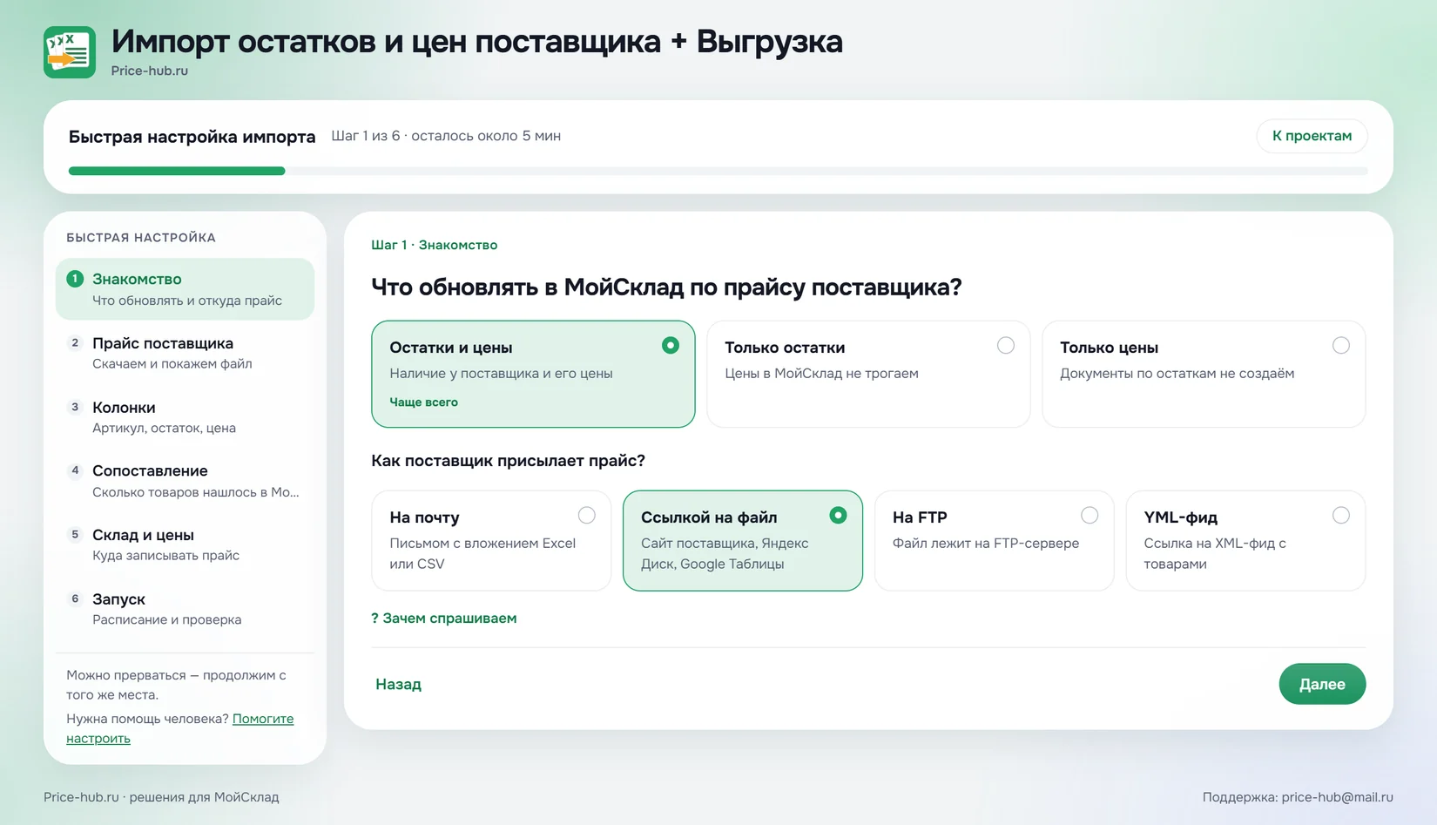Viewport: 1437px width, 825px height.
Task: Click the 'Быстрая настройка импорта' heading
Action: (192, 137)
